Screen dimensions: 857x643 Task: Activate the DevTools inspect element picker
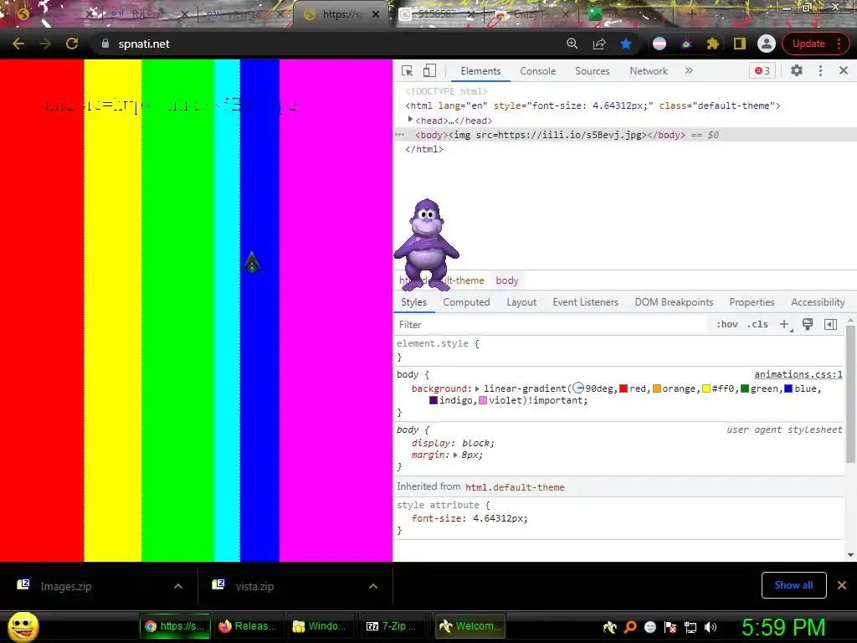click(x=408, y=71)
